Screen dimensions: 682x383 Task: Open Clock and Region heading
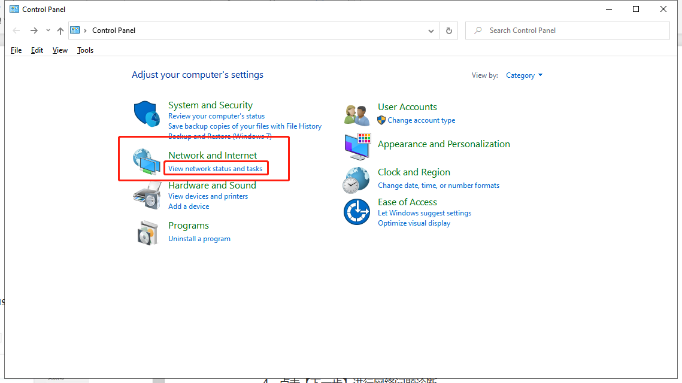click(414, 172)
